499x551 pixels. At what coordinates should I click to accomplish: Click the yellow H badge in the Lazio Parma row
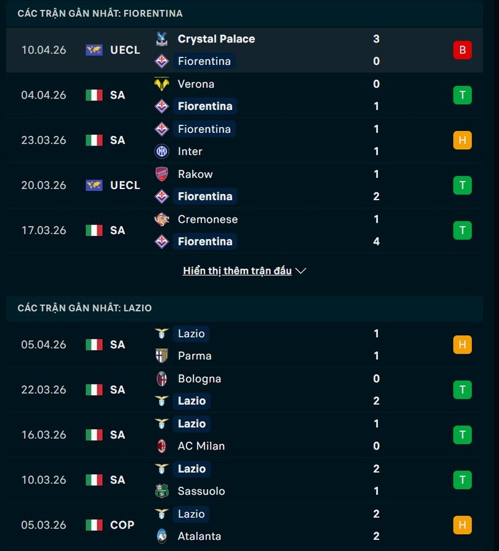462,344
